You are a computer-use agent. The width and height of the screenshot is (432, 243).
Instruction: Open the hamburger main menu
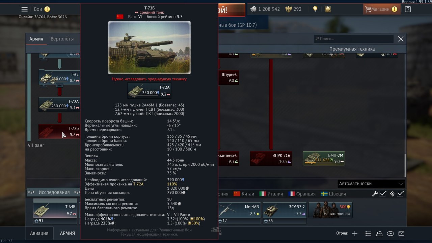[24, 9]
